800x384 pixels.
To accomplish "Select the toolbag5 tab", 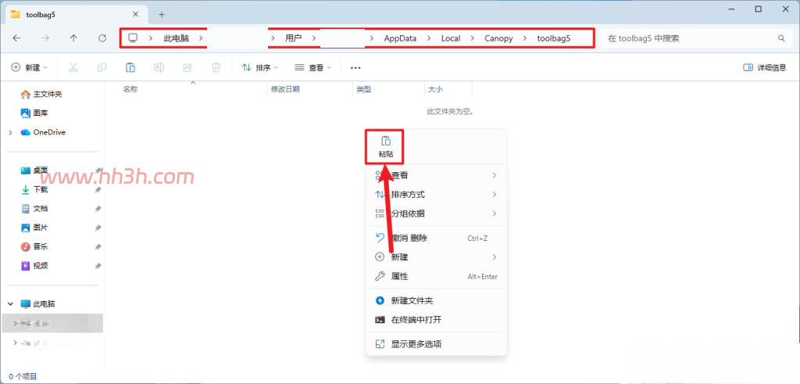I will (x=77, y=14).
